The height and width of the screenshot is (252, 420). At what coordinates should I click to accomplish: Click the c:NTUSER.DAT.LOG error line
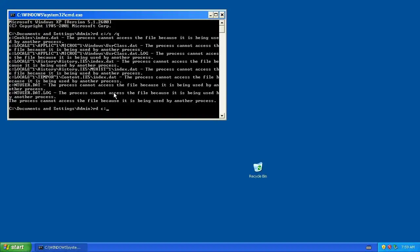(114, 95)
